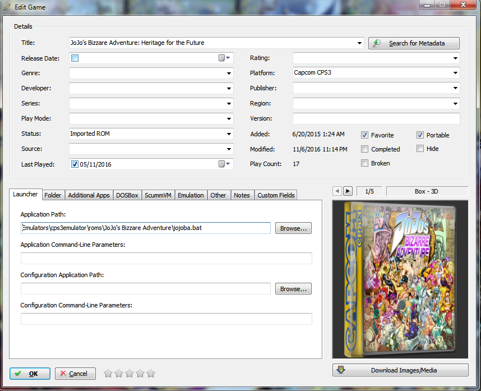
Task: Browse for the Application Path
Action: 293,228
